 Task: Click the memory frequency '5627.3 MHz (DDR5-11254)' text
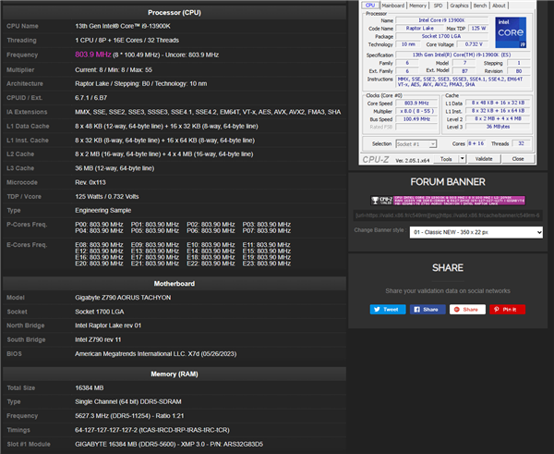pyautogui.click(x=128, y=416)
